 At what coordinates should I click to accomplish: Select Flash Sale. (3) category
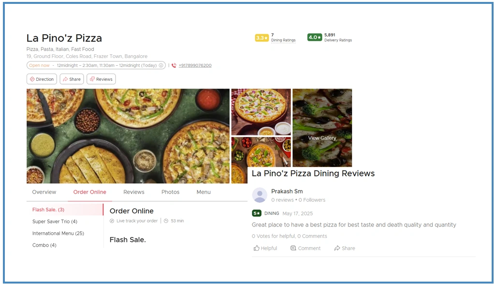tap(65, 210)
